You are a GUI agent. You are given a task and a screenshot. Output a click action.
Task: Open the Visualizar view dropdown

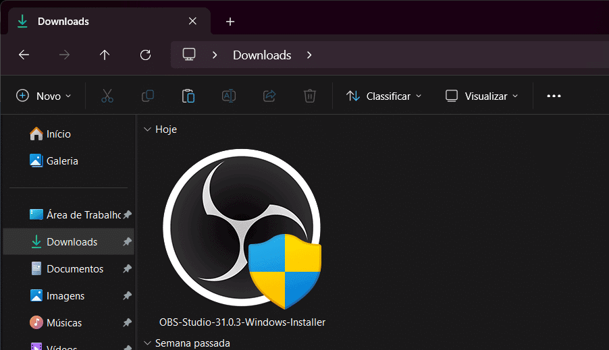[481, 96]
